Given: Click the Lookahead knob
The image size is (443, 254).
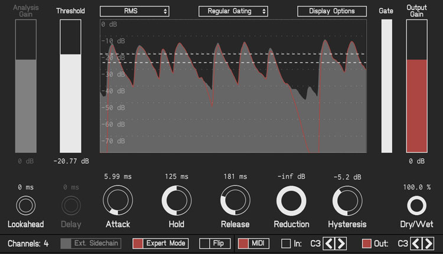Looking at the screenshot, I should 26,206.
